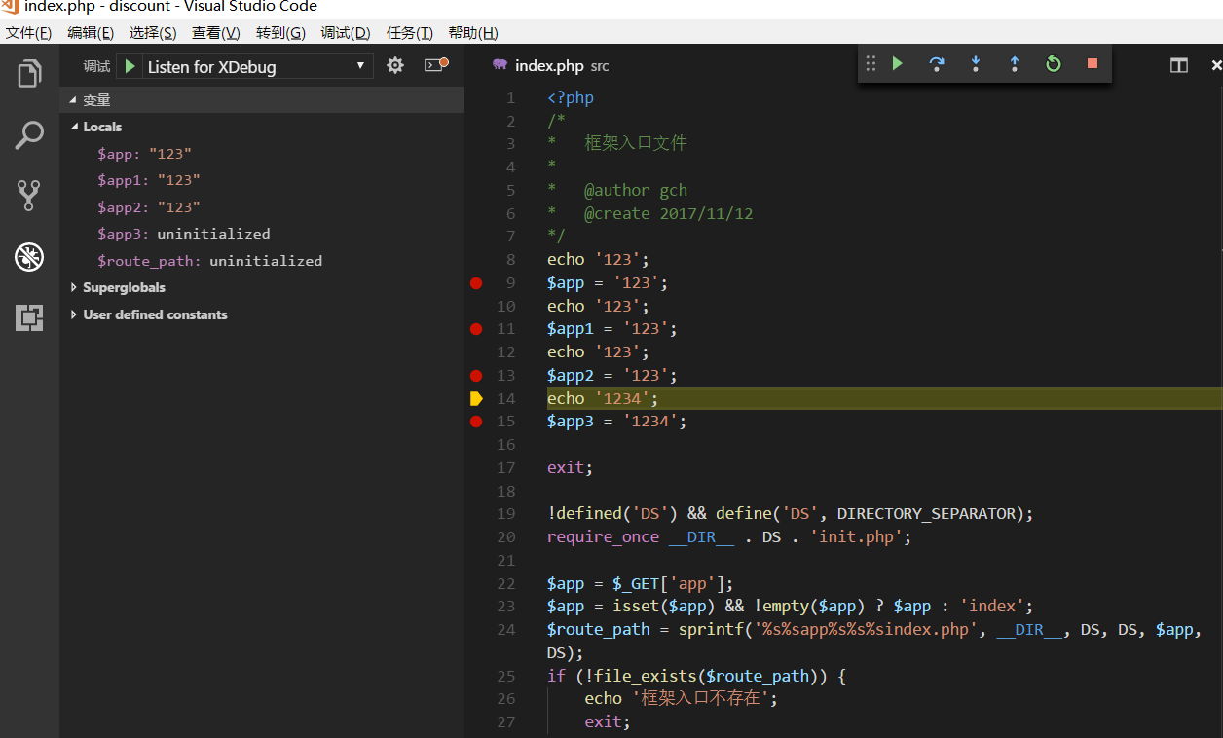Place cursor on the exit; statement on line 17

point(570,468)
